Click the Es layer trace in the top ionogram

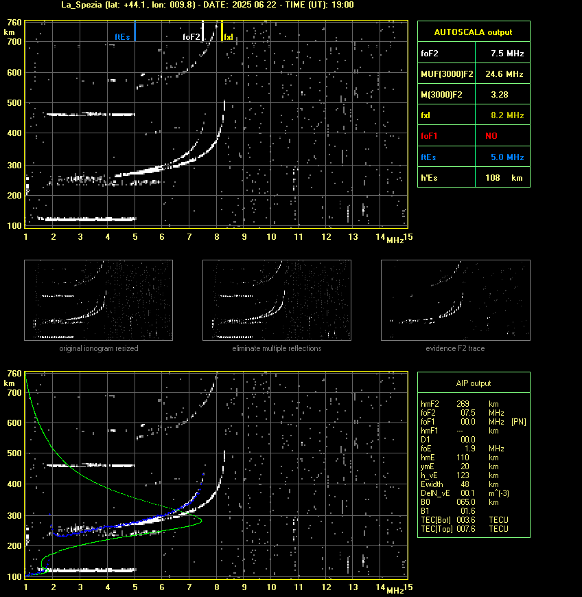coord(91,219)
